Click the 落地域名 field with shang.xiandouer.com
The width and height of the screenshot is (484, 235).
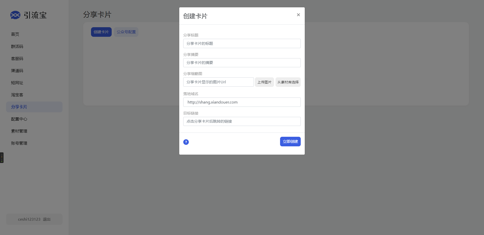pyautogui.click(x=242, y=102)
